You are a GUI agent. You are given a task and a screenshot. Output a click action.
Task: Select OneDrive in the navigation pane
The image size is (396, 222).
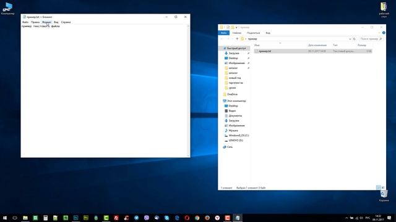(x=232, y=94)
